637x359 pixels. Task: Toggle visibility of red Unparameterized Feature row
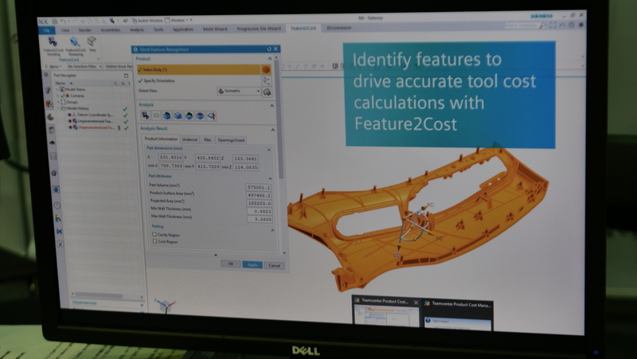coord(70,127)
